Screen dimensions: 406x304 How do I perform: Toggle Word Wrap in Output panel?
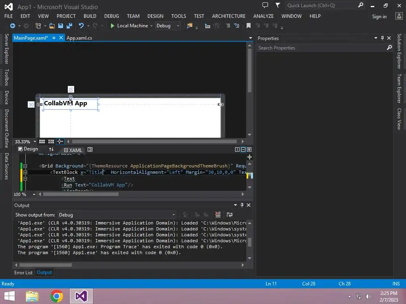click(230, 215)
